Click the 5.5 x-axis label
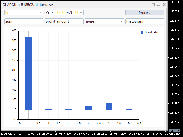 pyautogui.click(x=139, y=123)
